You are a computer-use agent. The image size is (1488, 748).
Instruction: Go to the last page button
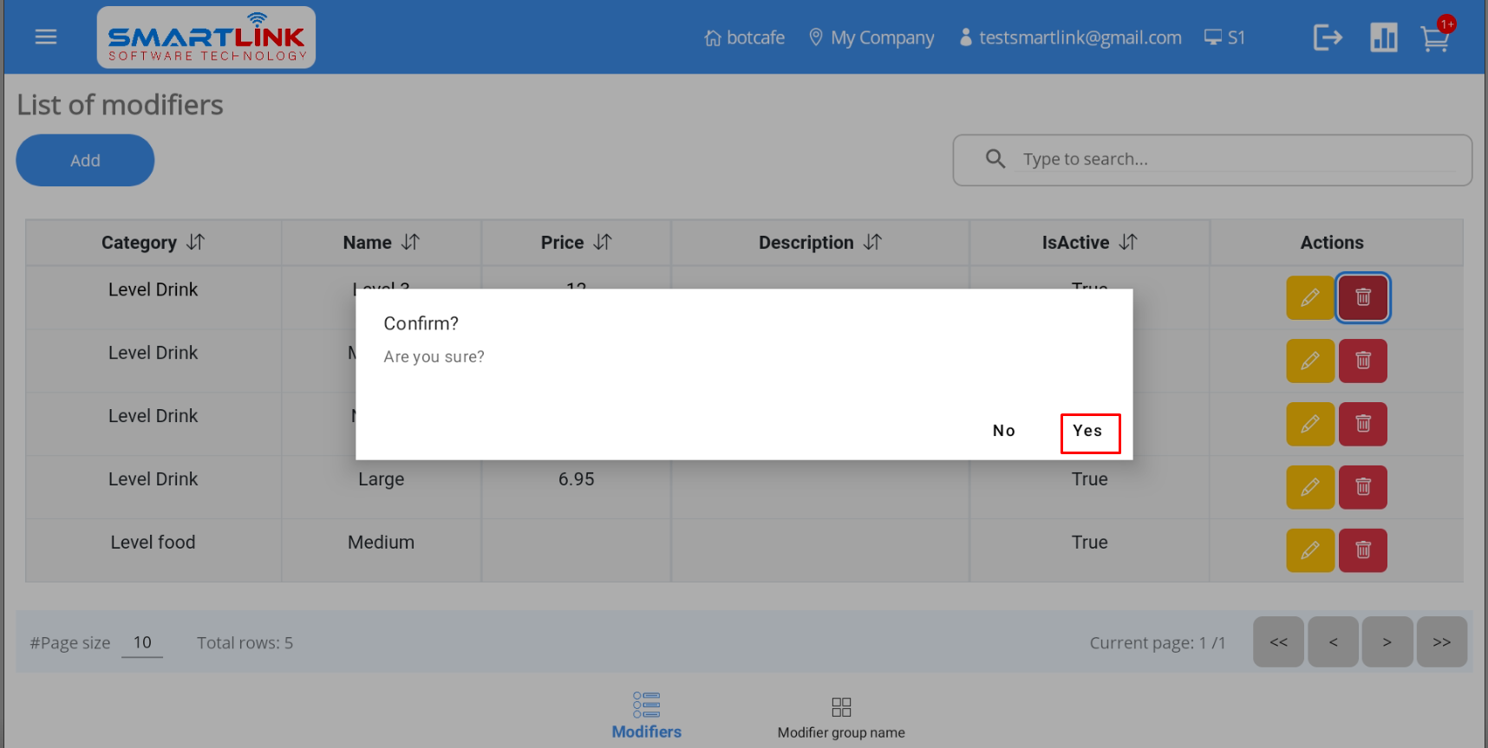pos(1440,642)
